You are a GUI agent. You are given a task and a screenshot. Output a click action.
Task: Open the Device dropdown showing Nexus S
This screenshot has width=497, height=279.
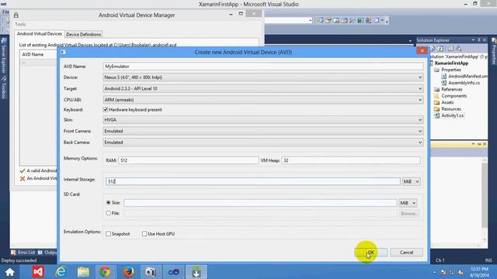click(x=263, y=77)
